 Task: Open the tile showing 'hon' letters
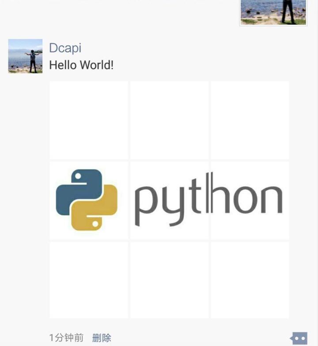[x=250, y=201]
